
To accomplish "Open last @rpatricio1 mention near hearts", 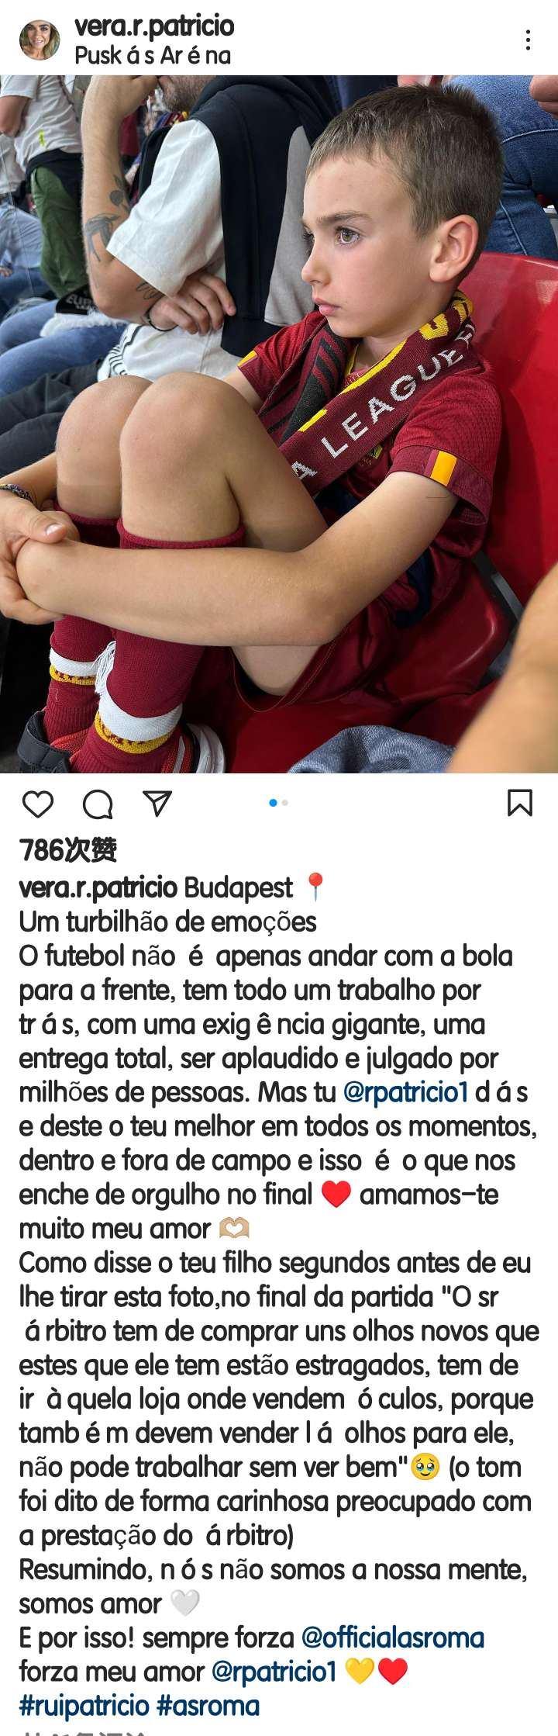I will (x=274, y=1672).
